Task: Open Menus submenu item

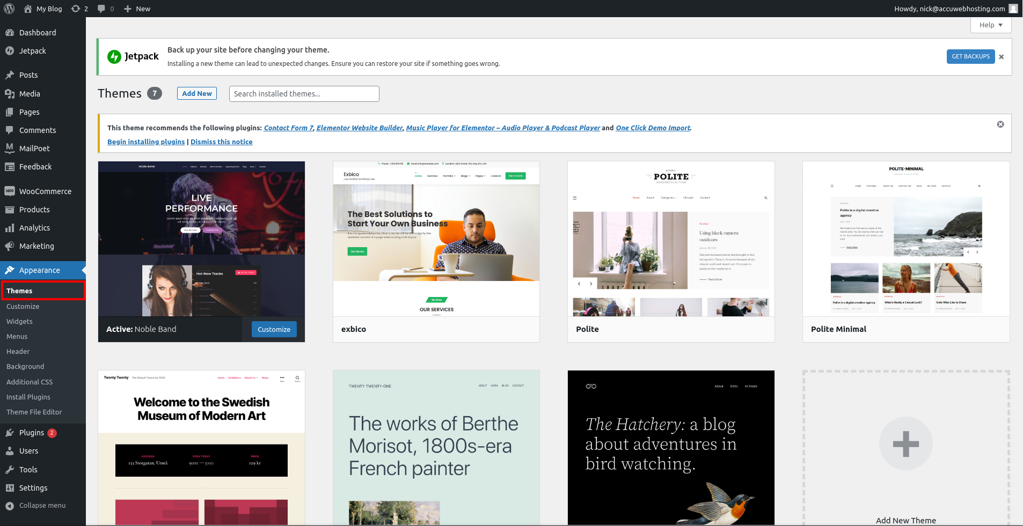Action: coord(17,337)
